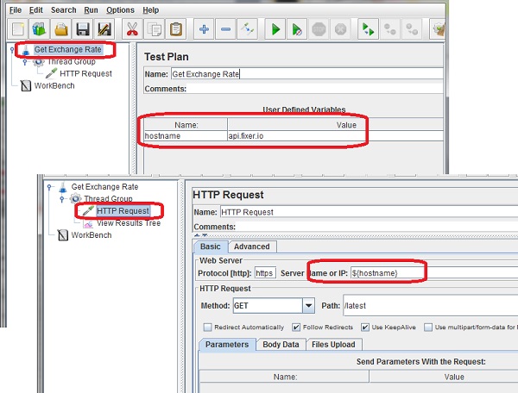The width and height of the screenshot is (518, 393).
Task: Click the Paste clipboard icon
Action: 176,29
